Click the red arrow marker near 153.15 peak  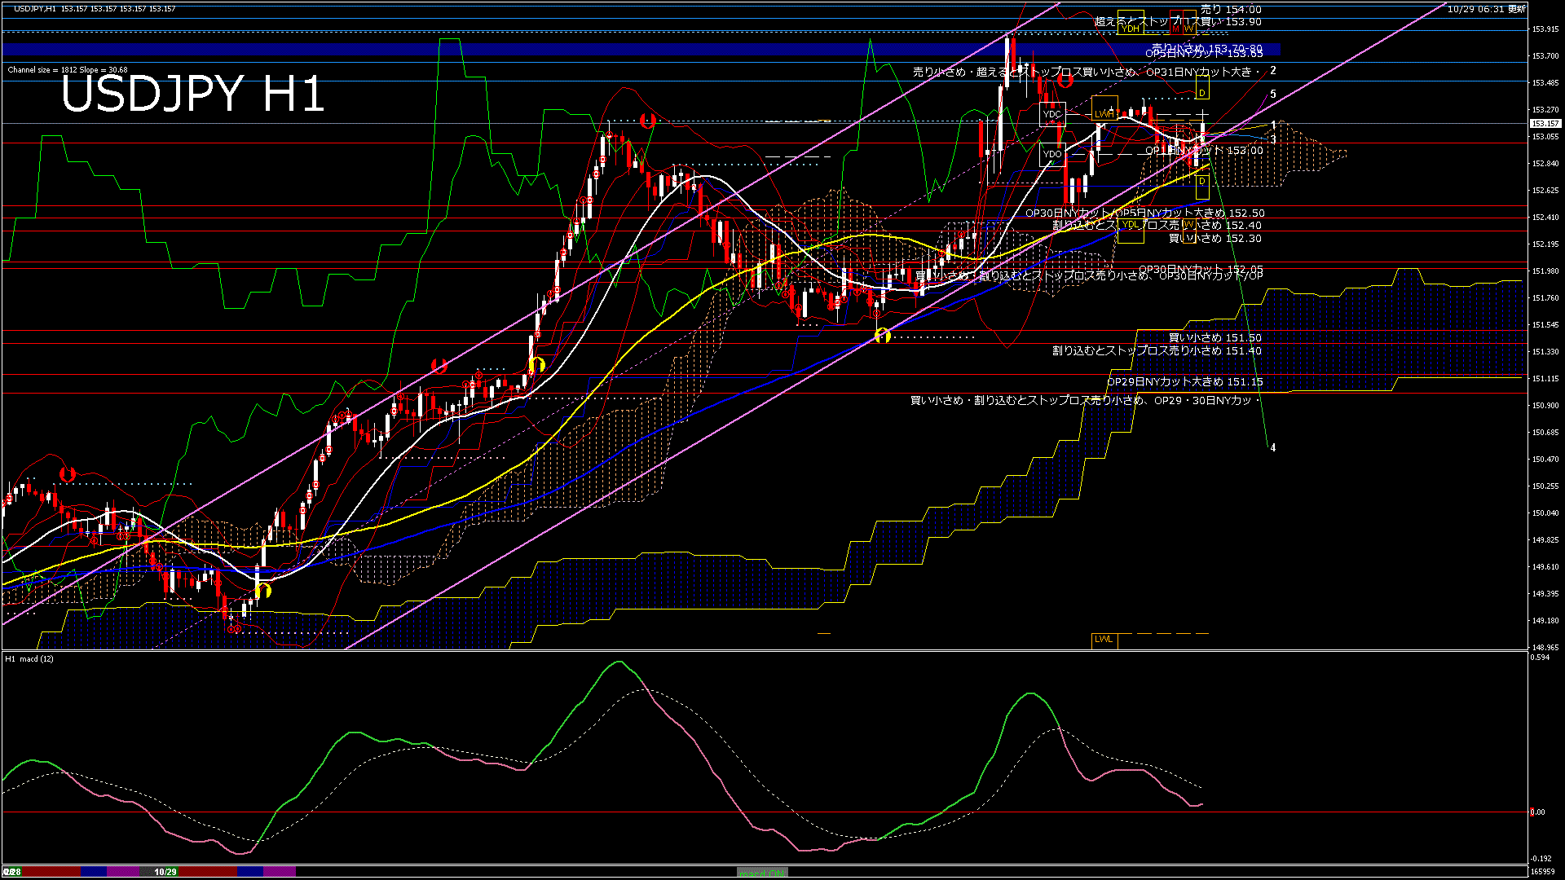click(648, 121)
